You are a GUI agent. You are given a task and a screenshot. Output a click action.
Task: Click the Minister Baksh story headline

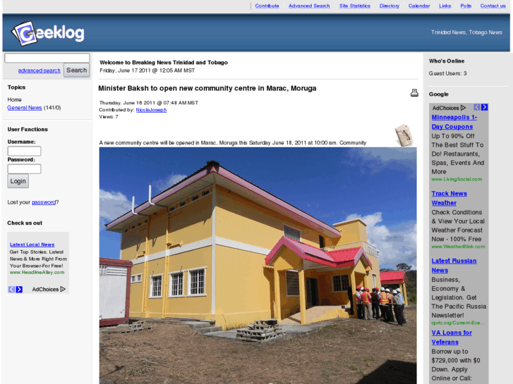click(x=207, y=88)
